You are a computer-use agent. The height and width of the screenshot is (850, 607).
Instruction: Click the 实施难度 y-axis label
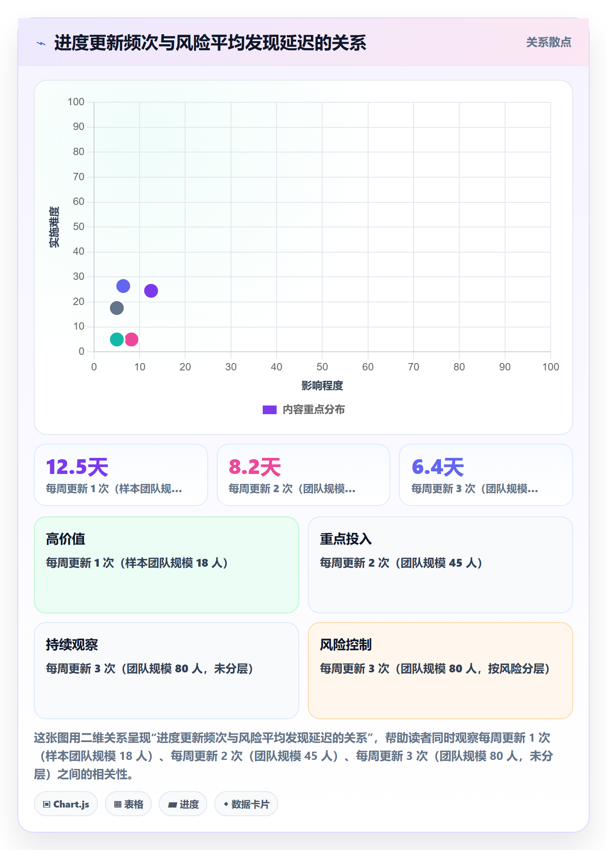coord(54,227)
